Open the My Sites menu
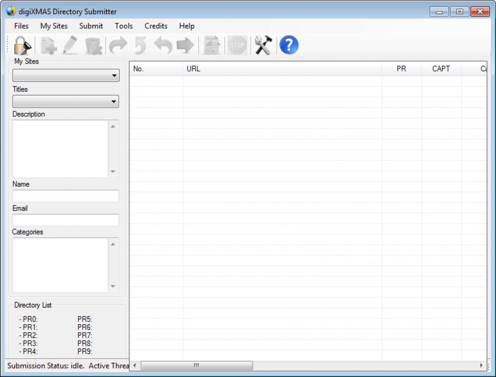The image size is (496, 377). click(x=54, y=26)
